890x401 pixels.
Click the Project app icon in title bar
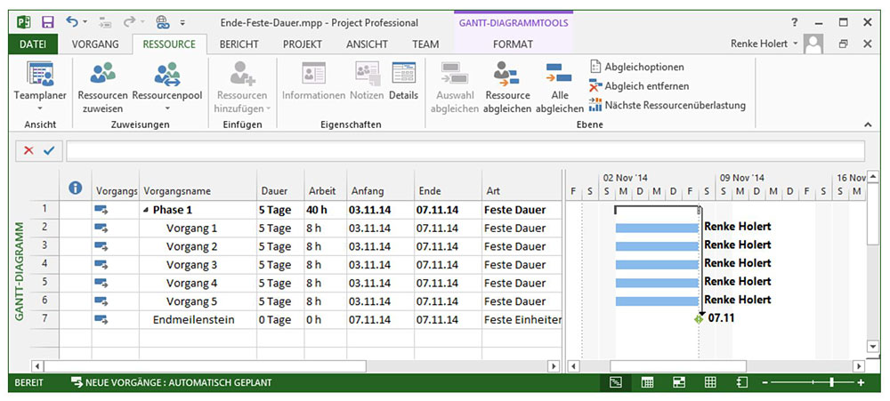[23, 23]
